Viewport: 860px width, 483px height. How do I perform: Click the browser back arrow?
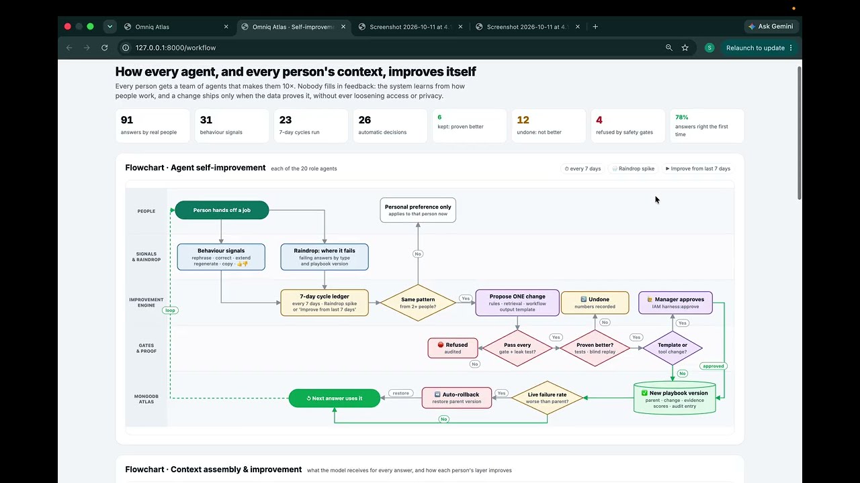[x=69, y=48]
